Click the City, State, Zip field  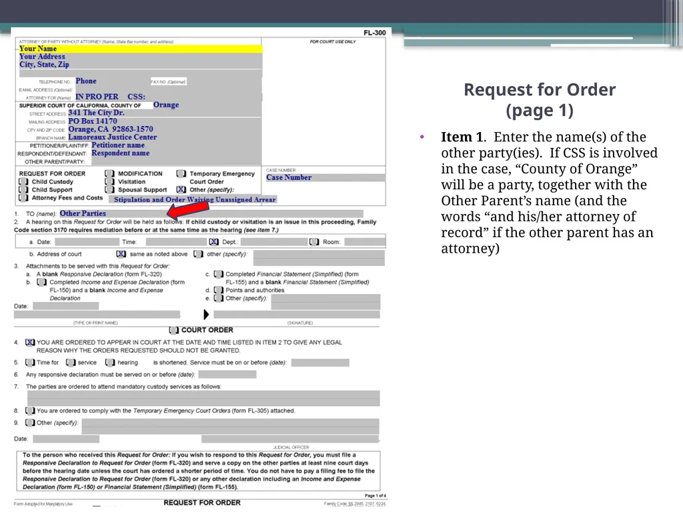pyautogui.click(x=140, y=65)
